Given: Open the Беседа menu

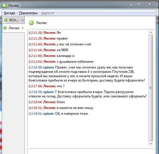Looking at the screenshot, I should [x=10, y=13].
